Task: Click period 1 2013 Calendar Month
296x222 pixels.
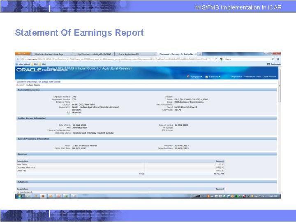Action: pyautogui.click(x=85, y=146)
